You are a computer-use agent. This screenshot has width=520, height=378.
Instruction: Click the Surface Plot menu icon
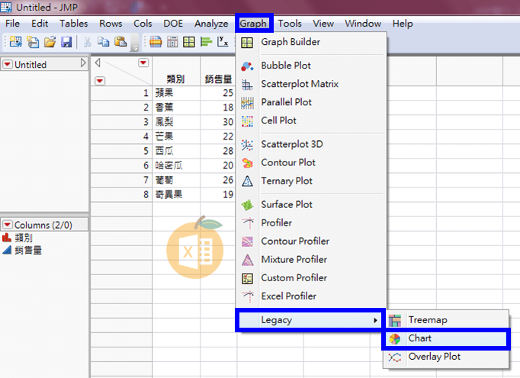coord(247,205)
